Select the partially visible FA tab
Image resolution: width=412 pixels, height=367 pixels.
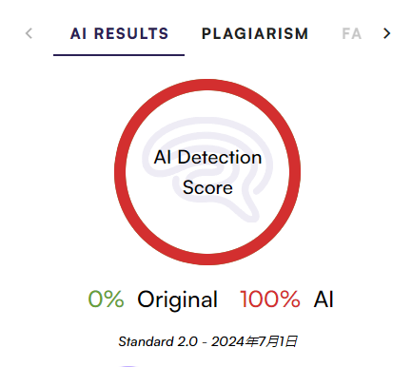pyautogui.click(x=352, y=33)
